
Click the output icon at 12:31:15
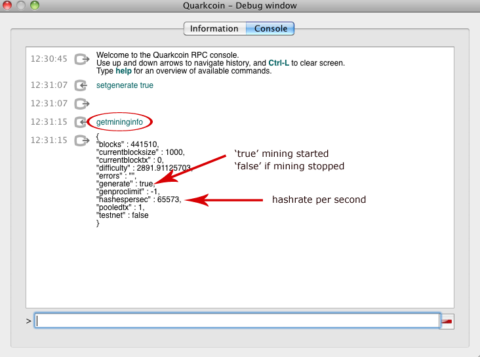point(82,140)
